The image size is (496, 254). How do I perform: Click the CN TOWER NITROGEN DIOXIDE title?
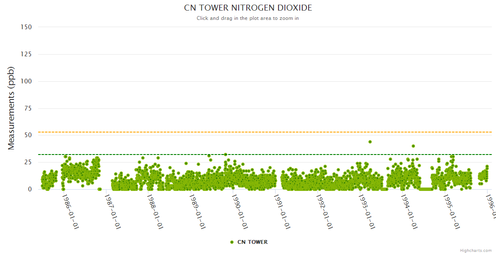tap(248, 8)
